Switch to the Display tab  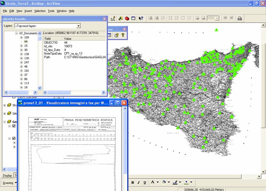(7, 176)
